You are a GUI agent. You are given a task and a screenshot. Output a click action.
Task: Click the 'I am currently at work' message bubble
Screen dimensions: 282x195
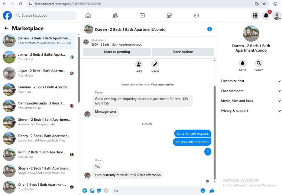tap(128, 175)
